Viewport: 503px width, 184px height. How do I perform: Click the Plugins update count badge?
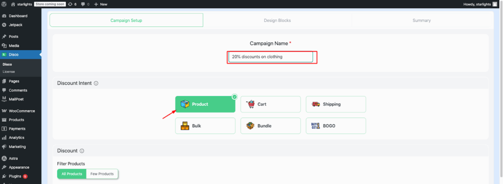pyautogui.click(x=25, y=176)
